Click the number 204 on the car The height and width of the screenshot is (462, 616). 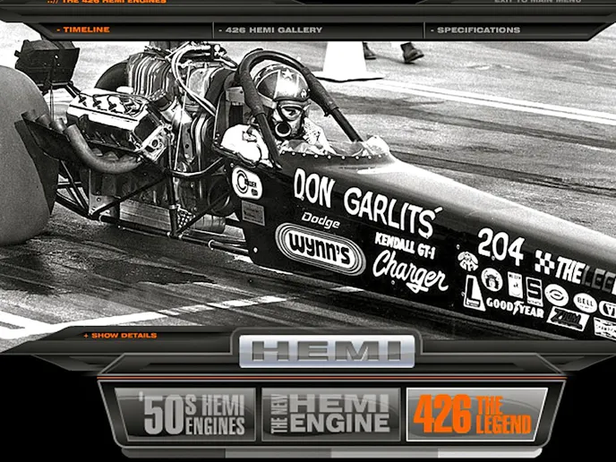point(500,245)
